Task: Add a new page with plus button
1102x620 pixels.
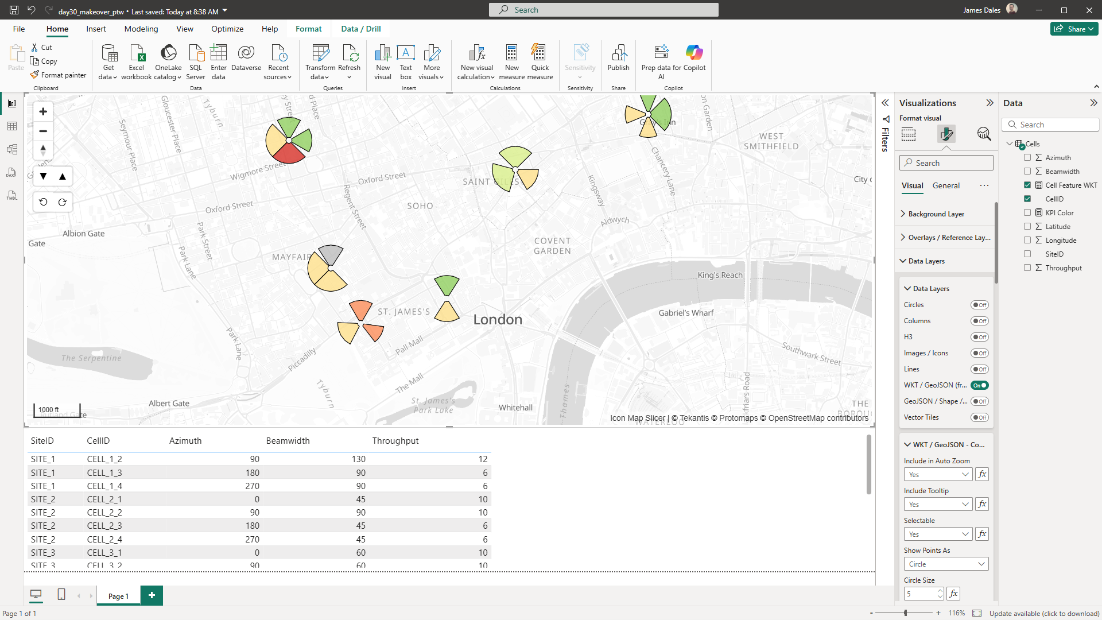Action: 152,595
